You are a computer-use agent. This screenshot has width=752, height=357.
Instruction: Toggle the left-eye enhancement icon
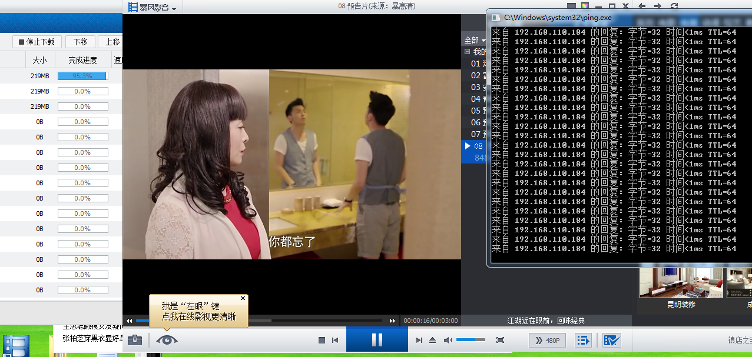coord(167,340)
